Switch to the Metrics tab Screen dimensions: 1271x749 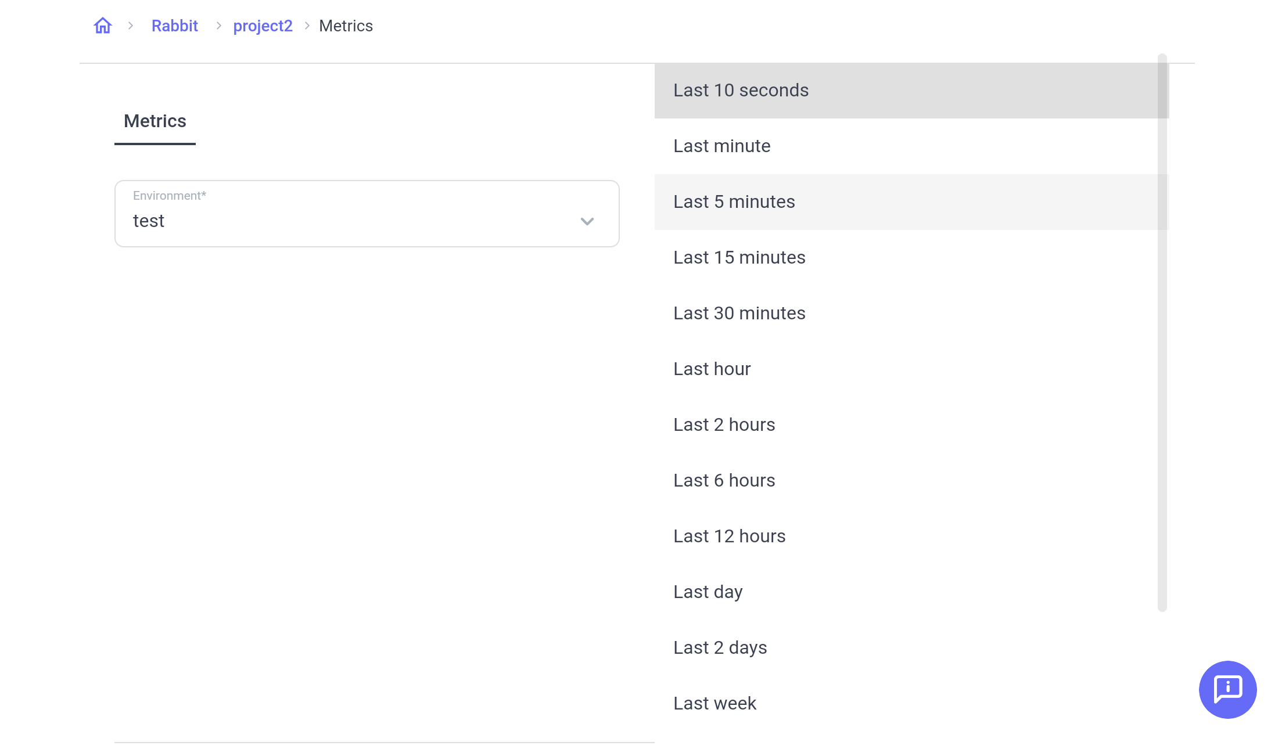pos(155,121)
